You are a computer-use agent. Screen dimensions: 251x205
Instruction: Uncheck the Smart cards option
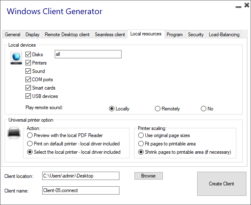point(28,88)
